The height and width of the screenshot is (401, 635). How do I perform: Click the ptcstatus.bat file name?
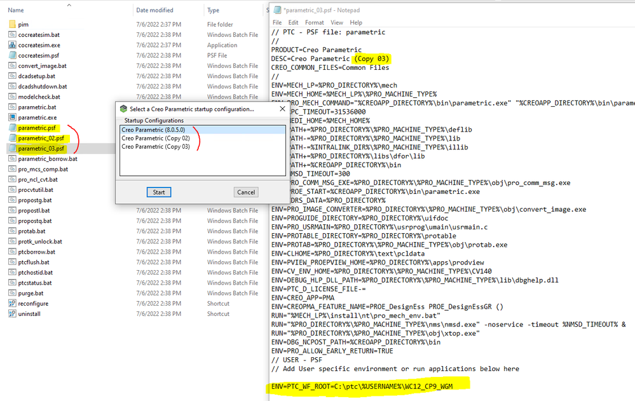35,283
